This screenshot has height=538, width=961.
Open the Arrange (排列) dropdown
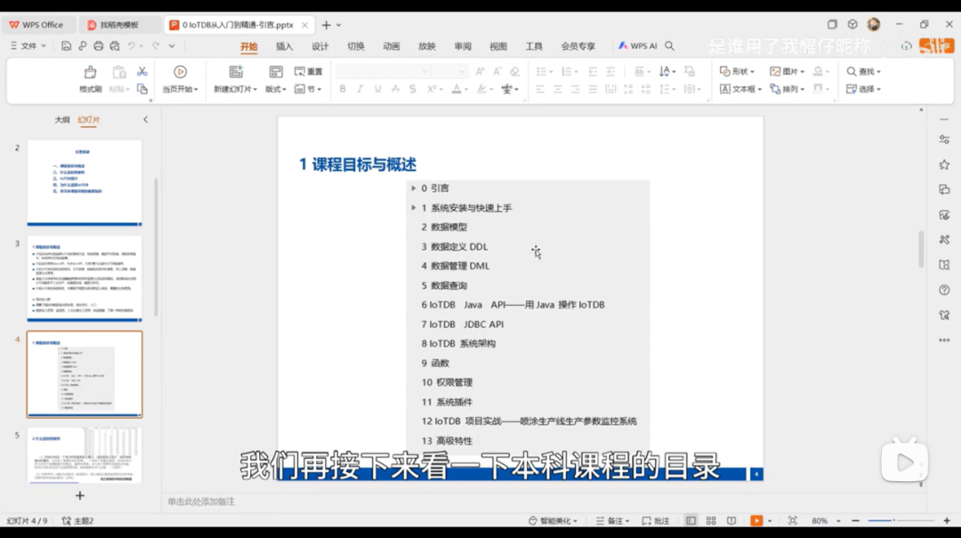(787, 90)
